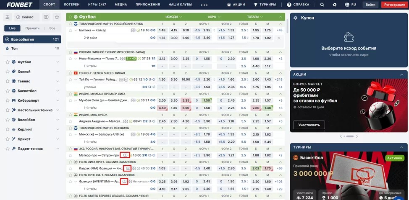The height and width of the screenshot is (200, 409).
Task: Expand the Теннис sport category
Action: click(x=58, y=81)
